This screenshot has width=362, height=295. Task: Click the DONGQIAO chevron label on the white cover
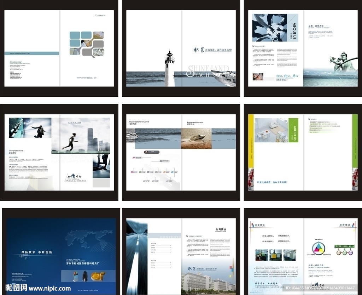click(x=100, y=16)
